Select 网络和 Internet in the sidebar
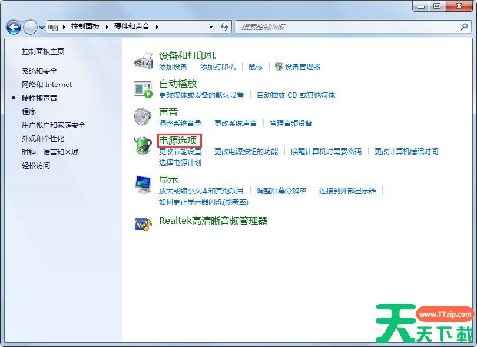The image size is (477, 347). pyautogui.click(x=47, y=85)
